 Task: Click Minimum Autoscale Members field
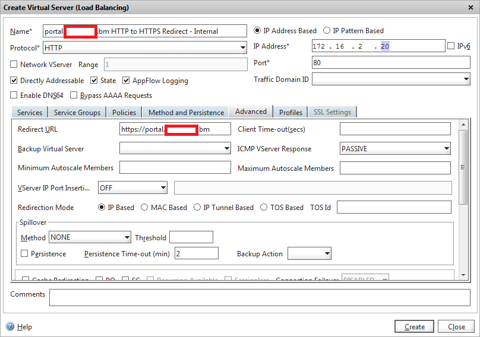175,167
